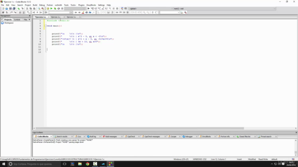Click the Redo toolbar icon
Viewport: 298px width, 167px height.
coord(22,8)
